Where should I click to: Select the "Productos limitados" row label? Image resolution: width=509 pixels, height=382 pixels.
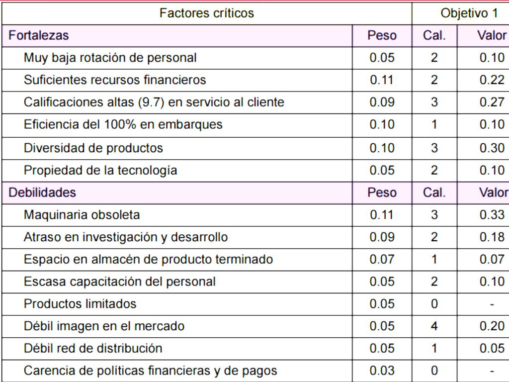click(80, 303)
